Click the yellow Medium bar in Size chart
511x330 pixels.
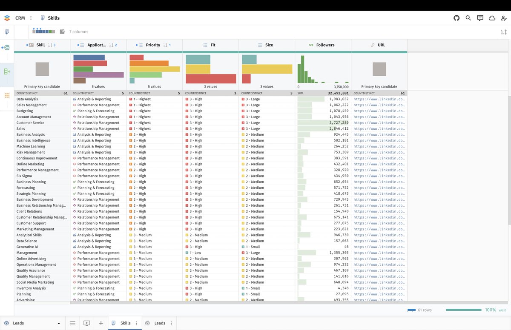(267, 69)
